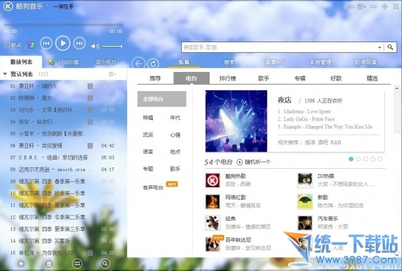
Task: Select the 专辑 sub-tab
Action: click(300, 78)
